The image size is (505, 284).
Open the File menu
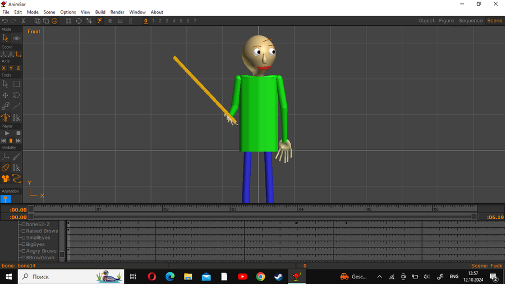6,12
